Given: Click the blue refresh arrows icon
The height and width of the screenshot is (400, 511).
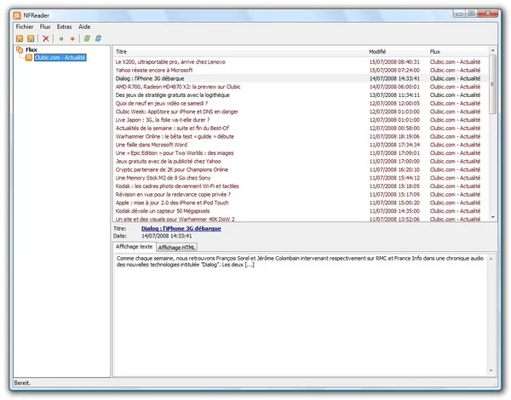Looking at the screenshot, I should click(x=98, y=38).
